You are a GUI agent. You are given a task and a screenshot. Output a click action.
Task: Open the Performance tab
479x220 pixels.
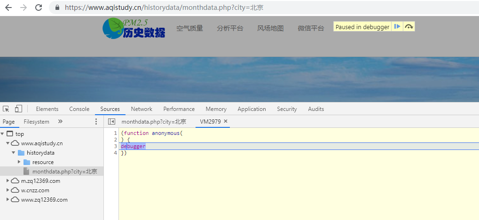[179, 109]
